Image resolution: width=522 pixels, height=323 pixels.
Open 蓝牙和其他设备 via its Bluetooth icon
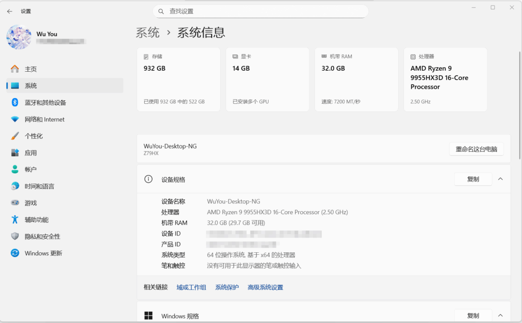pyautogui.click(x=15, y=103)
